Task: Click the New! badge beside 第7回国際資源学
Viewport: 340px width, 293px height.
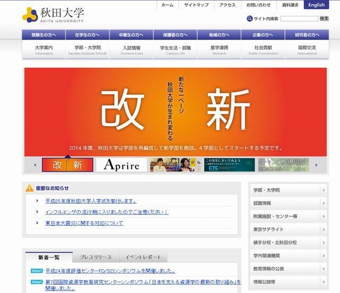Action: point(37,282)
